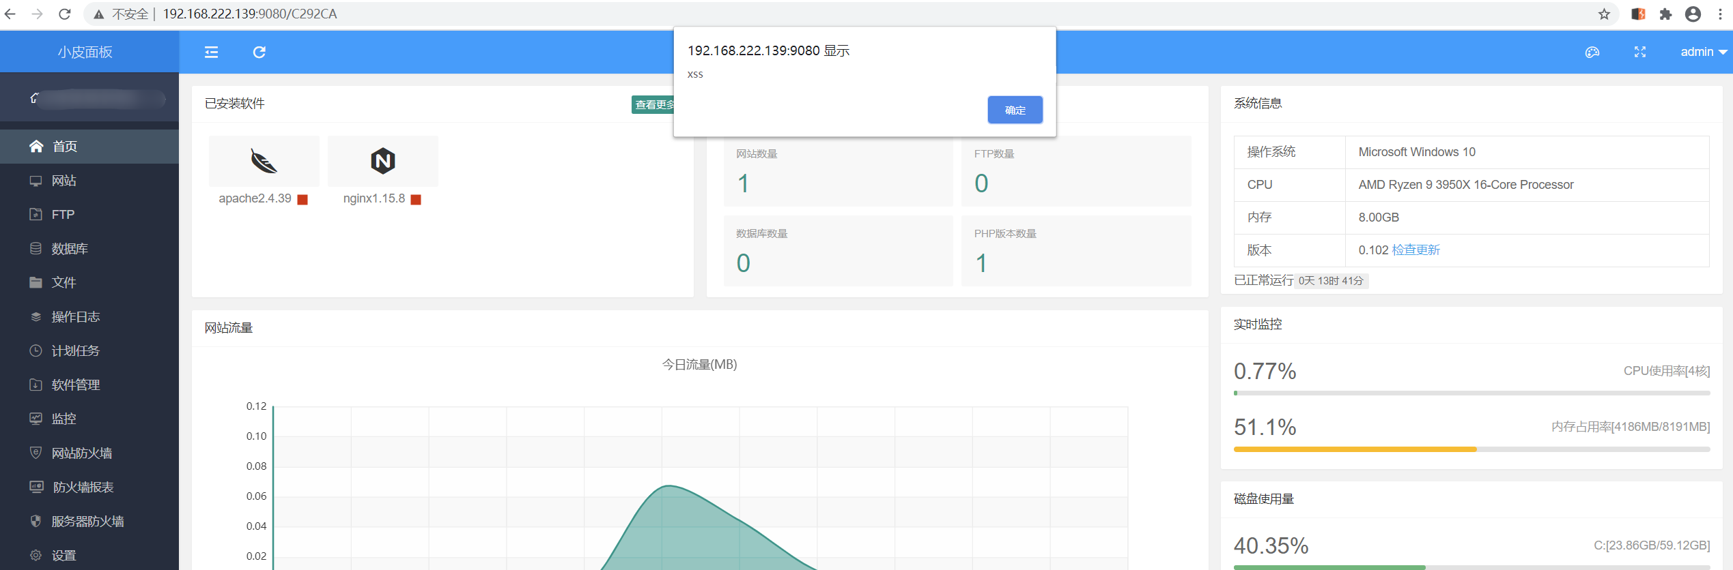This screenshot has height=570, width=1733.
Task: Reload the page with browser refresh icon
Action: click(x=65, y=14)
